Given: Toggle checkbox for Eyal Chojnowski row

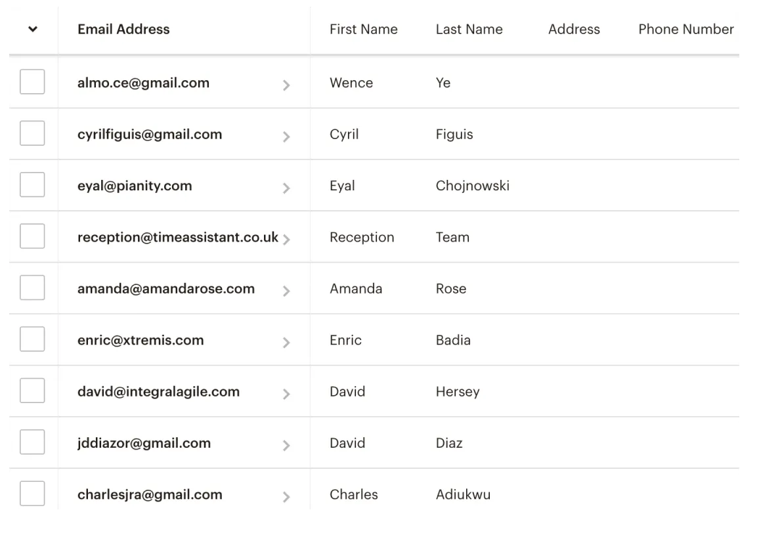Looking at the screenshot, I should [32, 184].
